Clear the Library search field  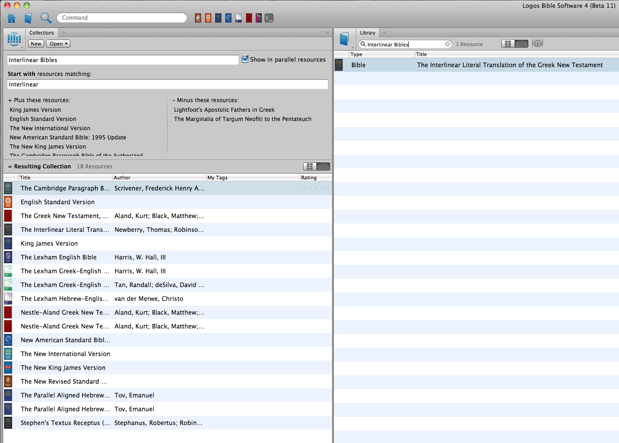448,44
